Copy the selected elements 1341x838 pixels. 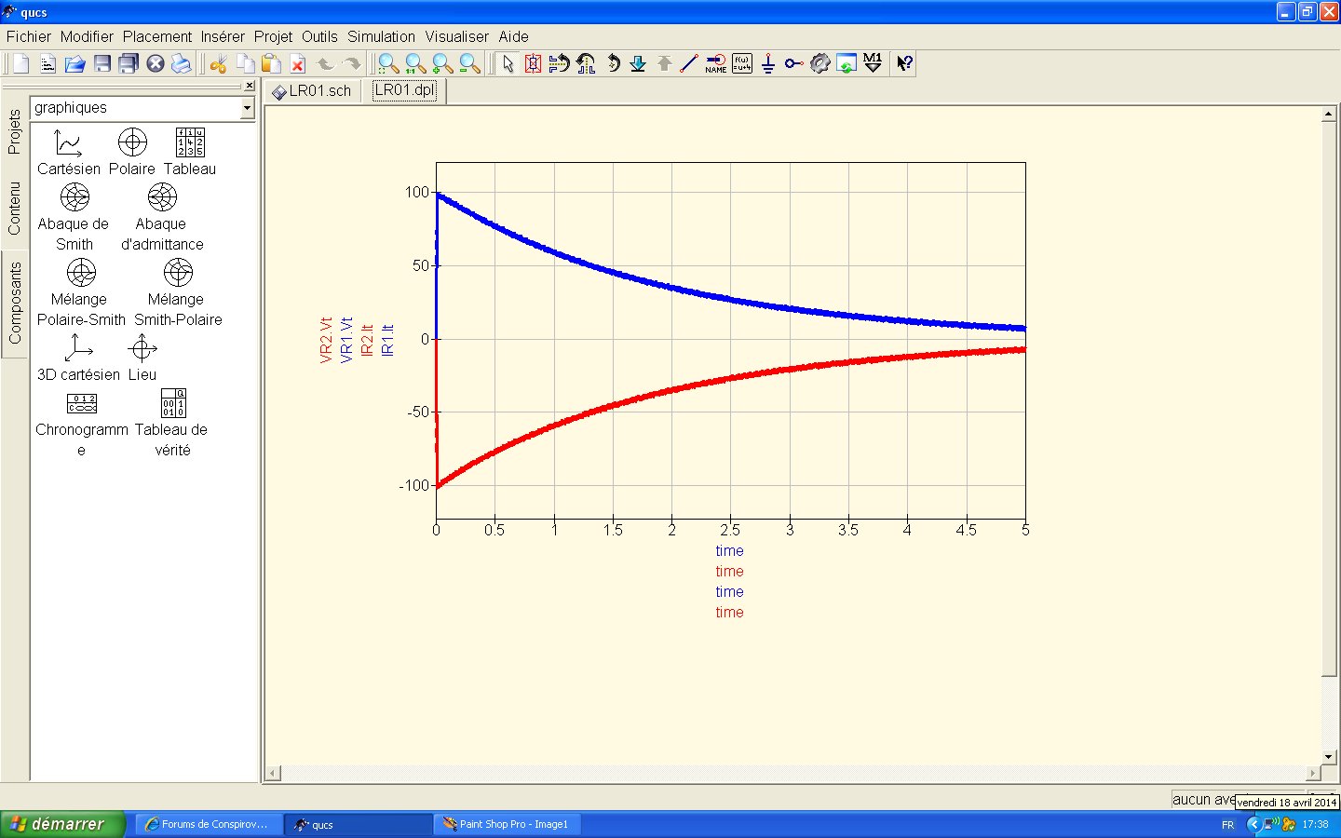coord(245,63)
